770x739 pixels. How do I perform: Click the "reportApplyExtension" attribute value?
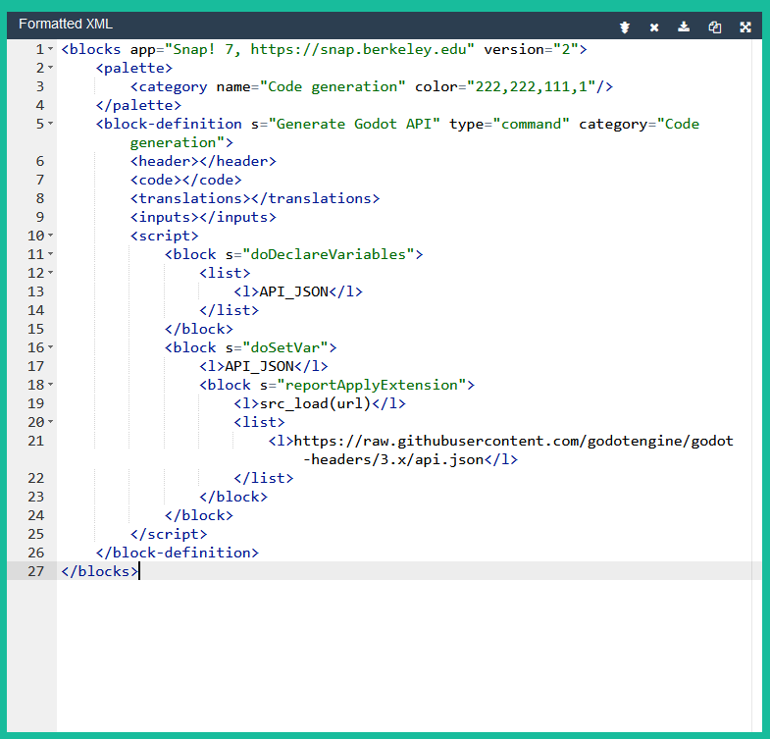click(x=371, y=386)
